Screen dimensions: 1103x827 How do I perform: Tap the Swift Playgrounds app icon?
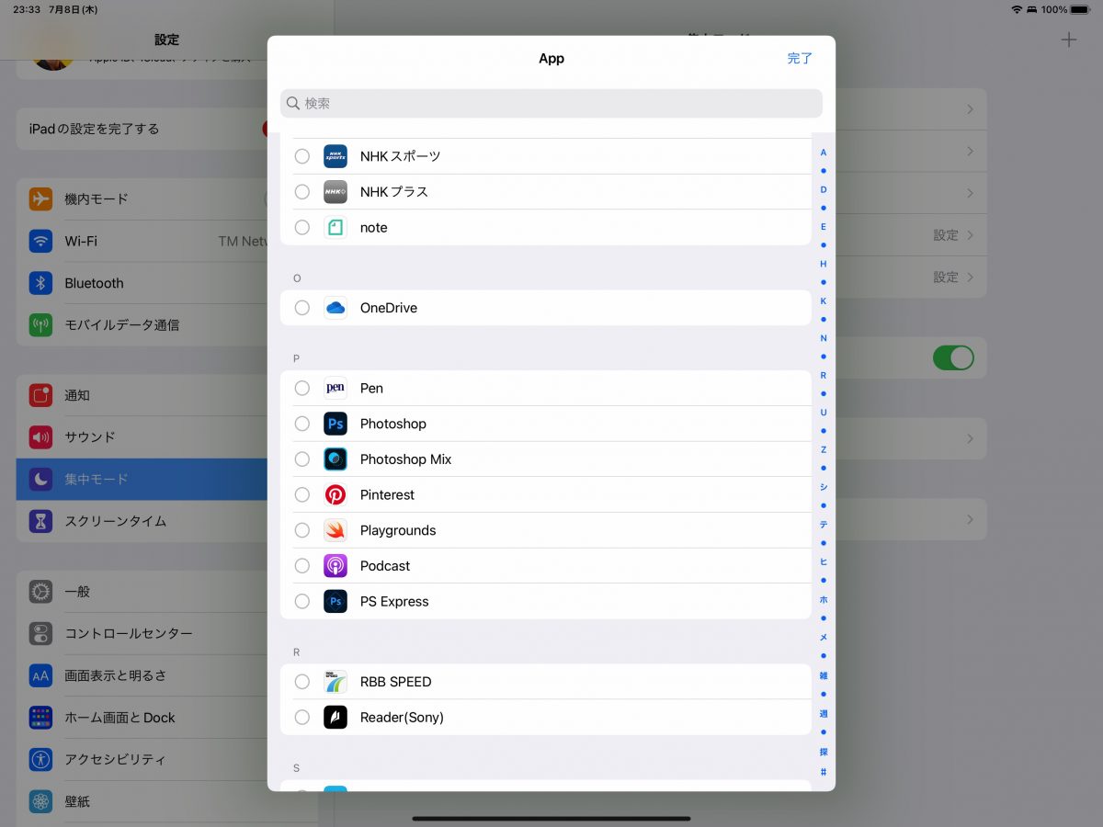(335, 530)
